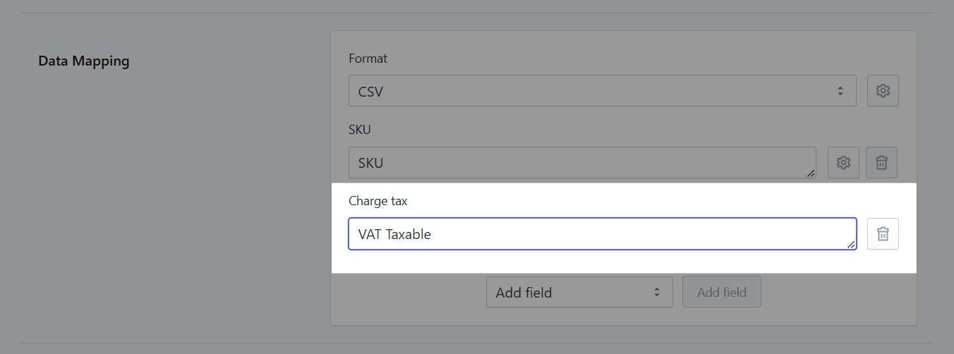Click the Charge tax textarea resize grip

851,244
